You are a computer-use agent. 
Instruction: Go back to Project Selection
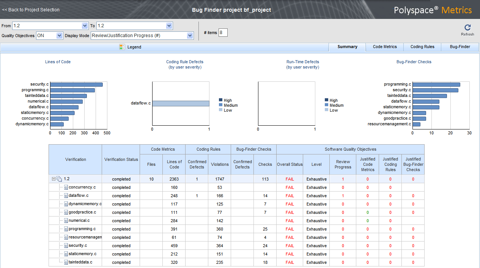click(x=31, y=10)
